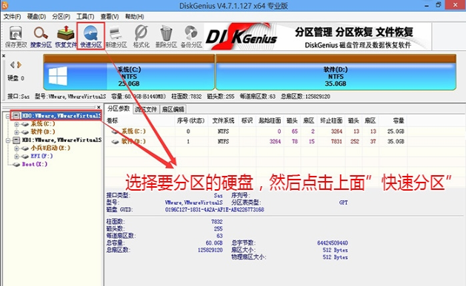Screen dimensions: 466x286
Task: Click the 文件系统 column header
Action: pos(223,120)
